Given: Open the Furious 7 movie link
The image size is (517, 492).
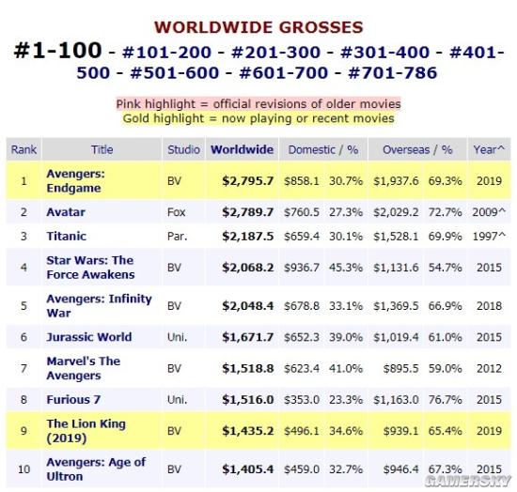Looking at the screenshot, I should [x=73, y=399].
